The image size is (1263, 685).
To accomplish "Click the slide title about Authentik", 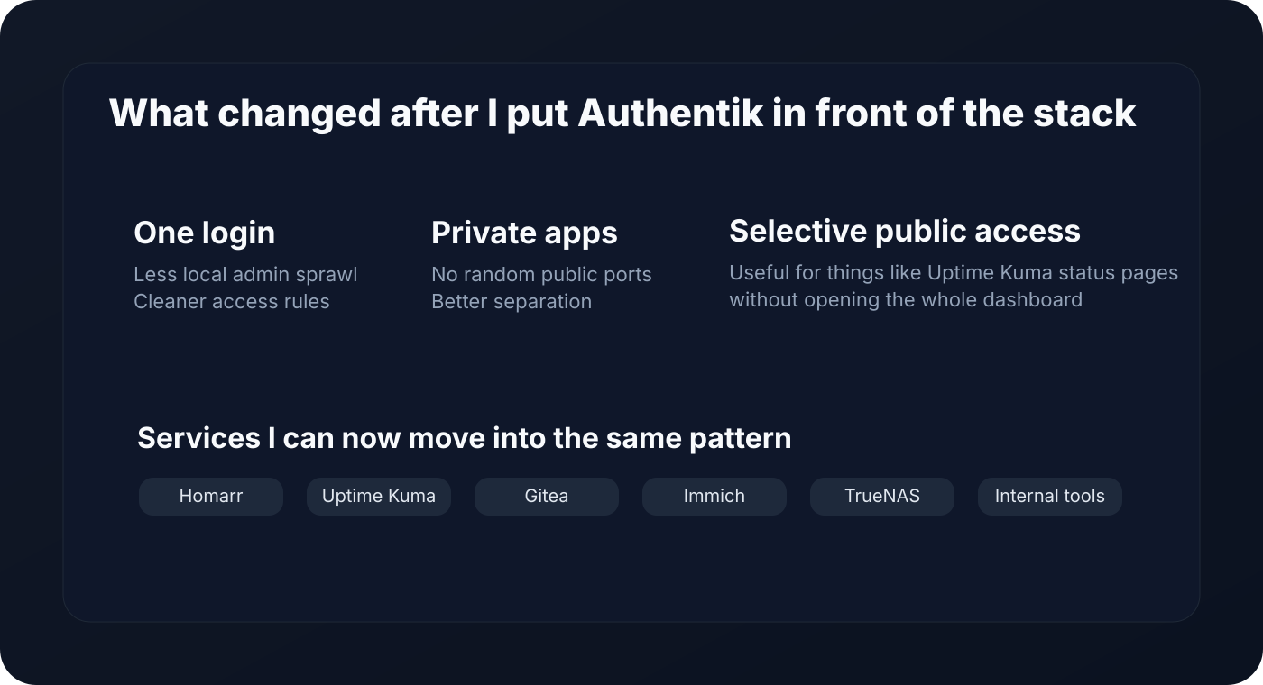I will (x=622, y=114).
